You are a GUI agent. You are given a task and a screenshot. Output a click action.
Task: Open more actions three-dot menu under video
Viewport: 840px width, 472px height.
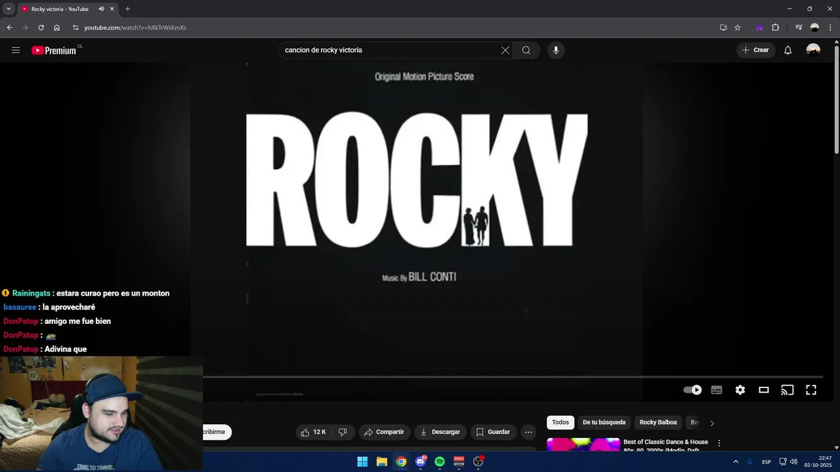(x=528, y=432)
